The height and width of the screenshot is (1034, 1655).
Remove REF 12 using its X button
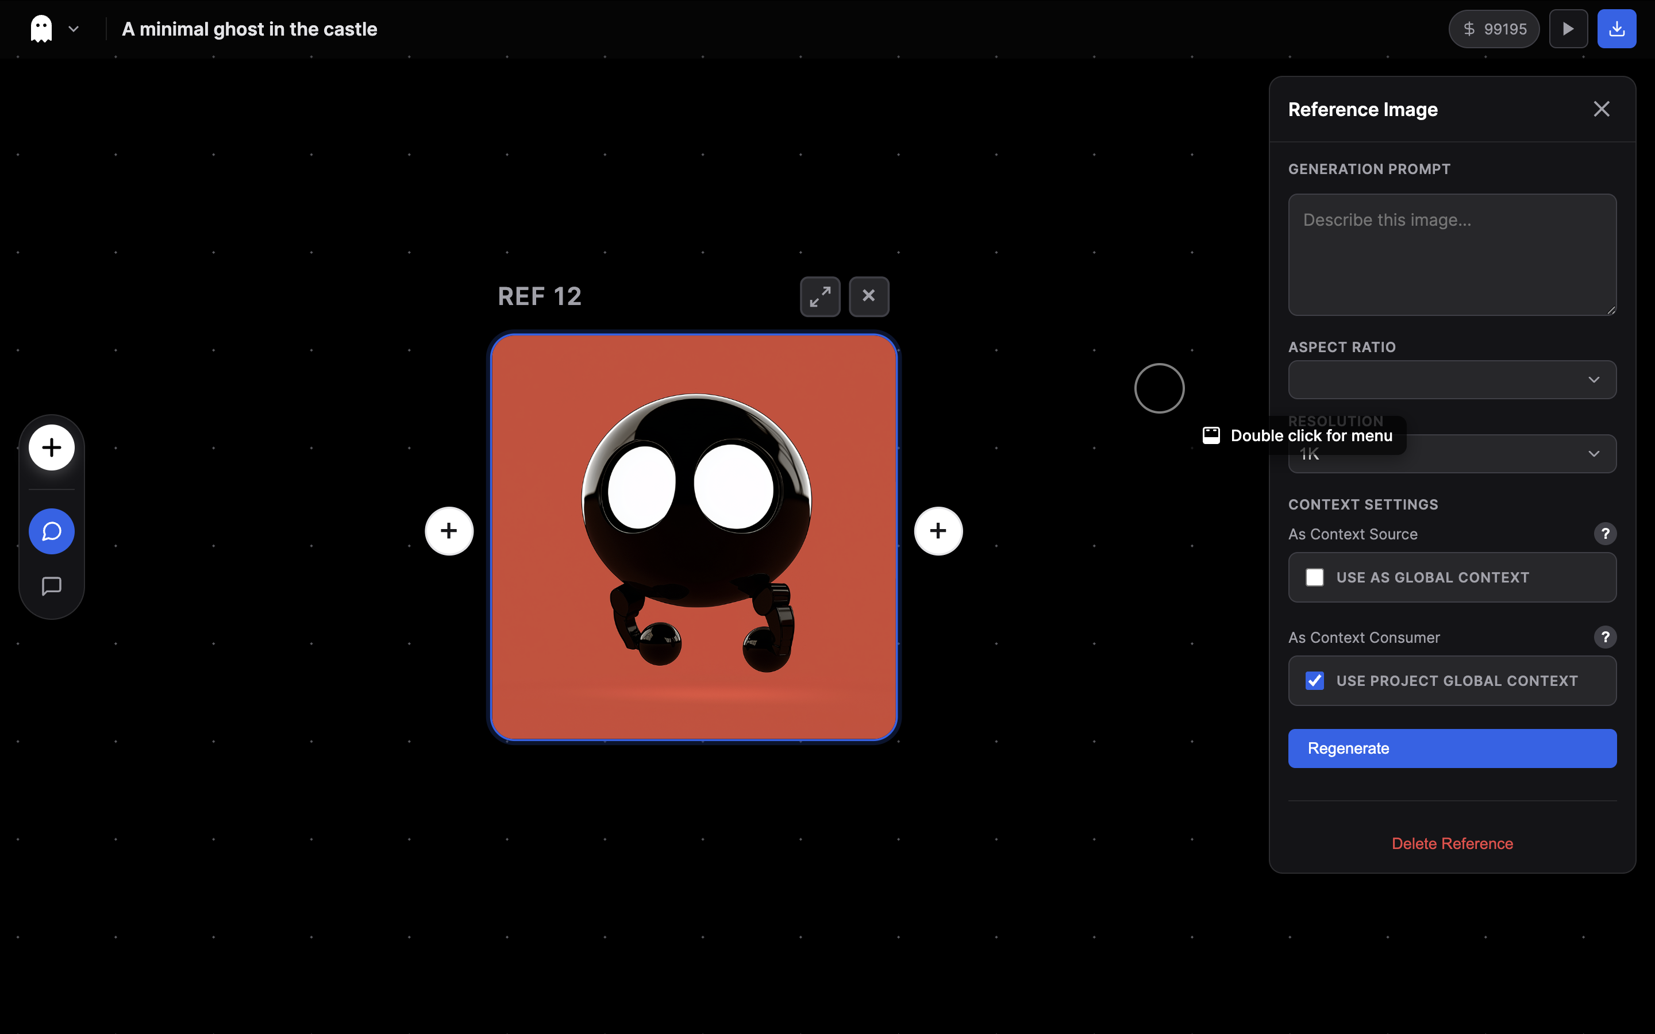pos(868,296)
